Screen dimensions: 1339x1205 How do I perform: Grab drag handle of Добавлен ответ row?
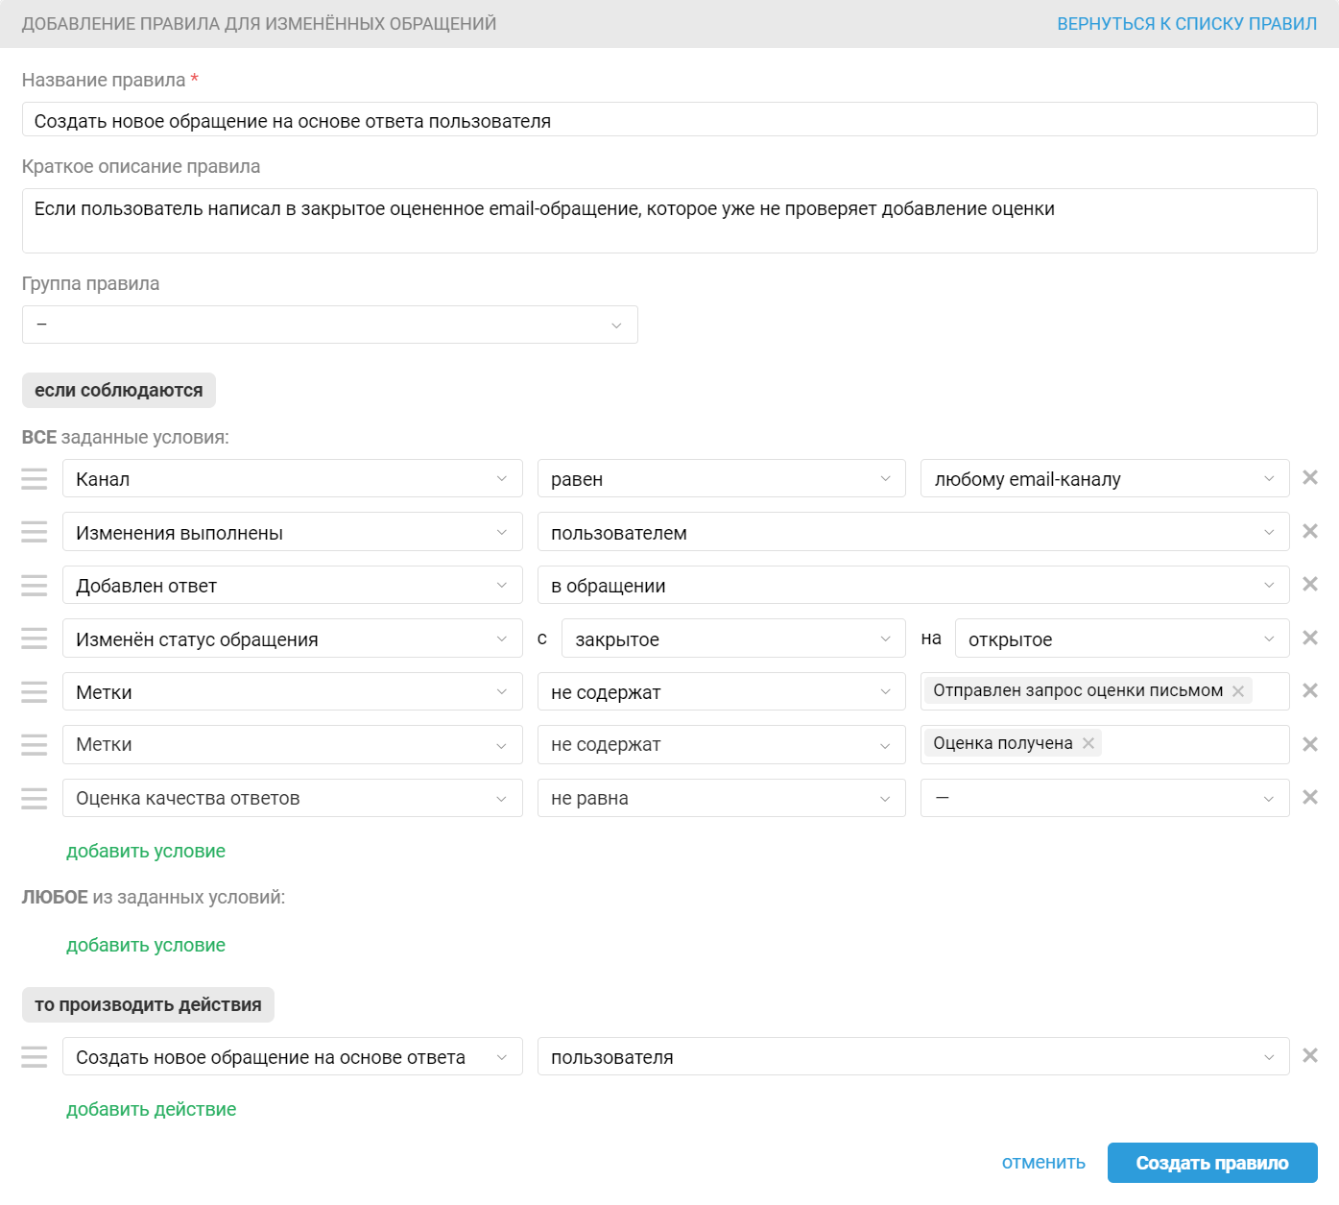tap(35, 586)
